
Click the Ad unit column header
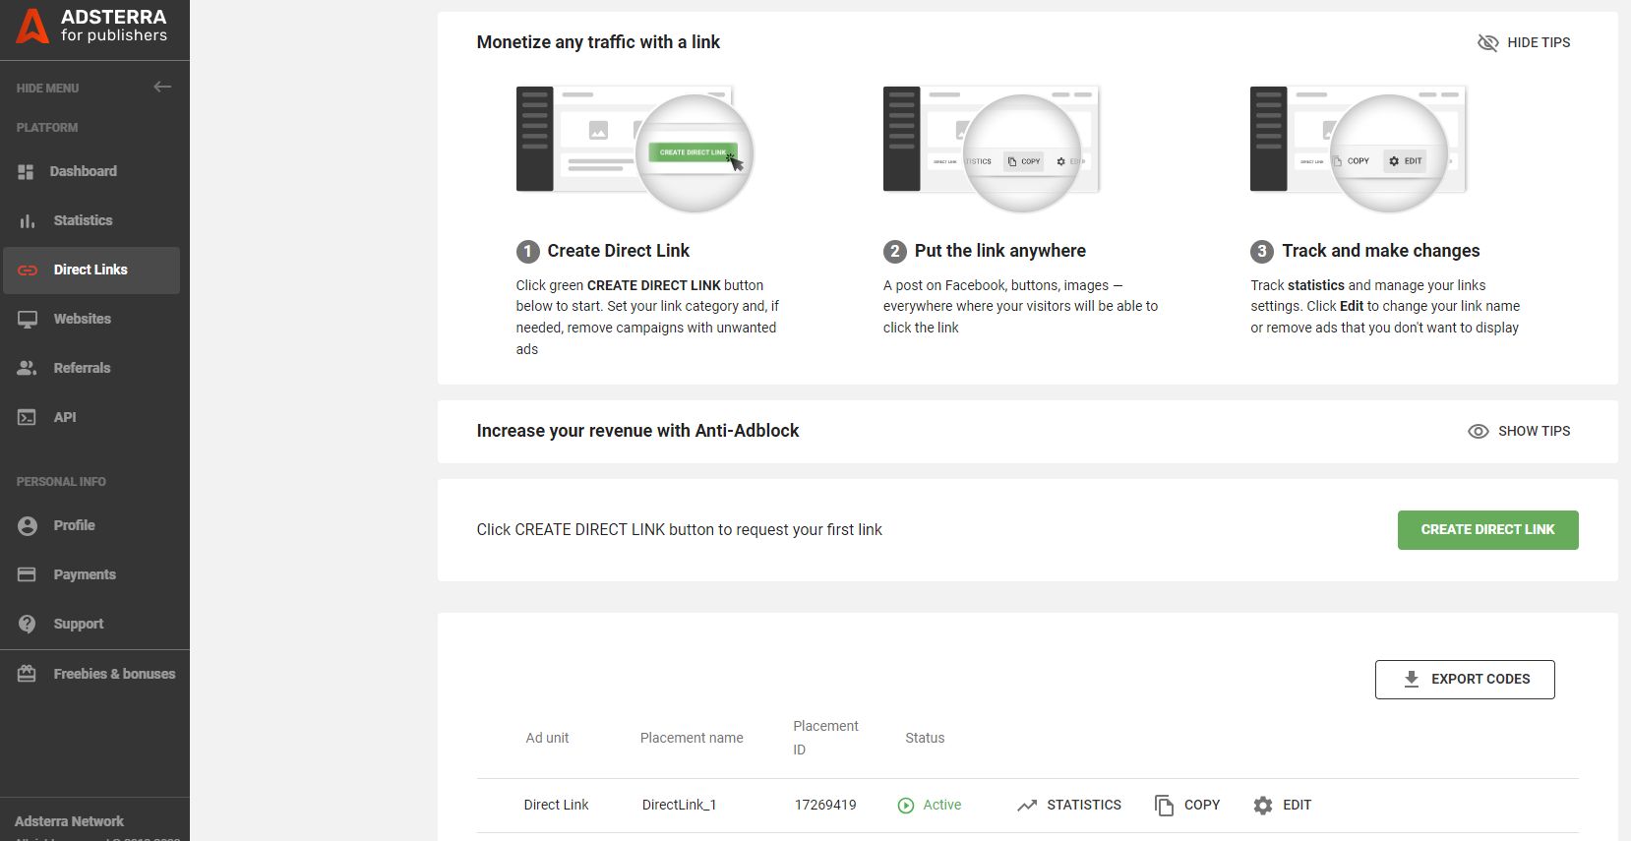click(547, 738)
